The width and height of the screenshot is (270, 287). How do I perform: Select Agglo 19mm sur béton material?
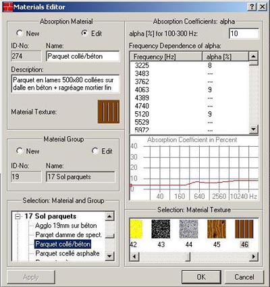(66, 226)
